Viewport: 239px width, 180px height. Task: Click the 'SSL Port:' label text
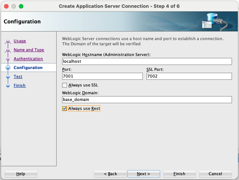(155, 69)
